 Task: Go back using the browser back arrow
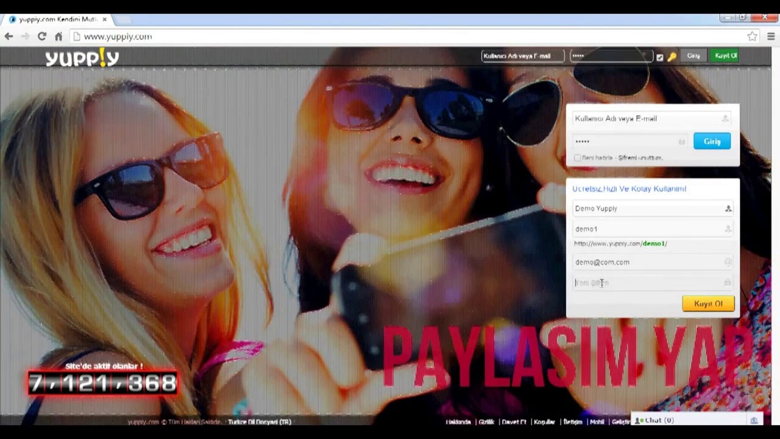click(x=9, y=37)
